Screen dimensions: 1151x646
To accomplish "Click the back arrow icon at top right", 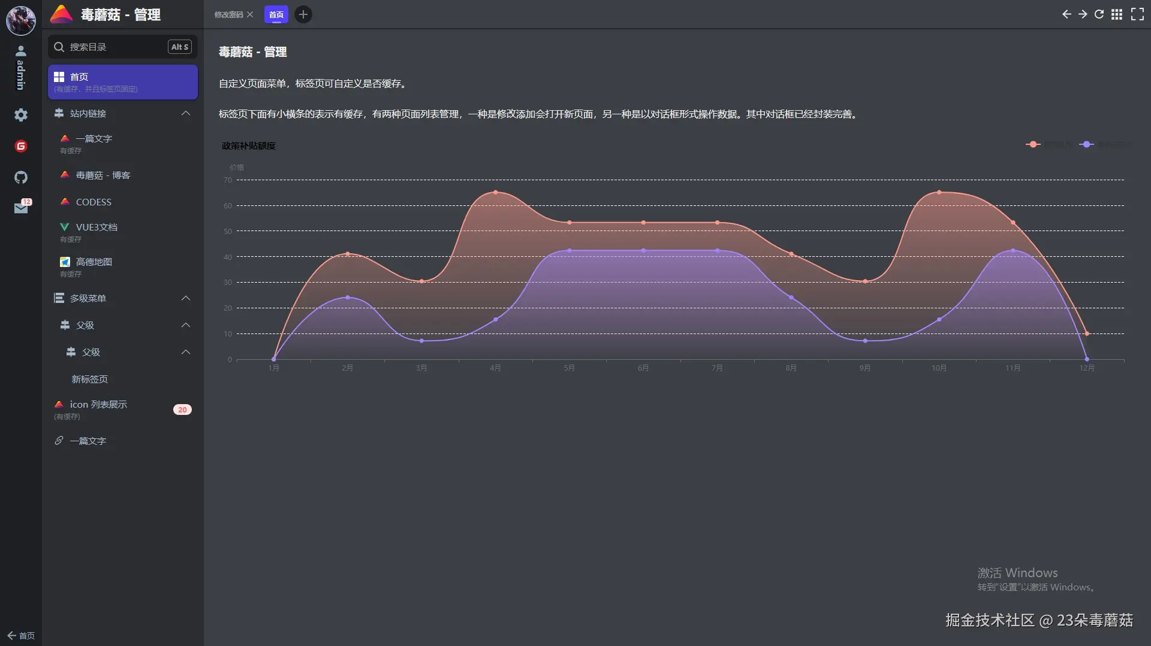I will [1066, 14].
